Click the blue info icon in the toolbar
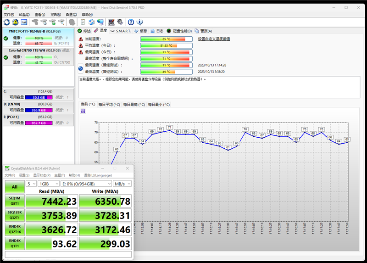Viewport: 367px width, 263px height. [140, 22]
